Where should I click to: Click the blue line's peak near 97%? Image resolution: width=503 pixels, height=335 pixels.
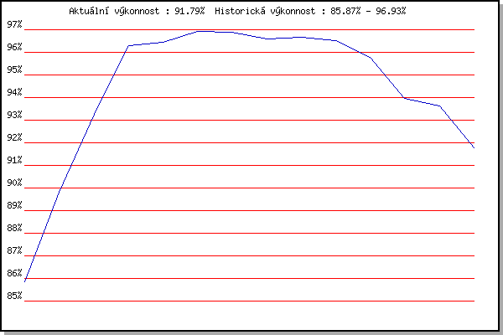coord(200,31)
